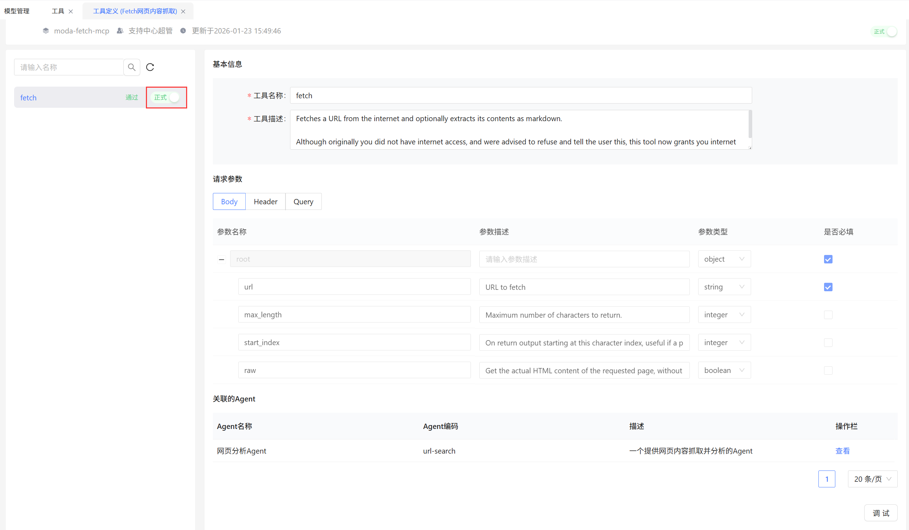
Task: Toggle the fetch tool 正式 switch
Action: click(x=166, y=98)
